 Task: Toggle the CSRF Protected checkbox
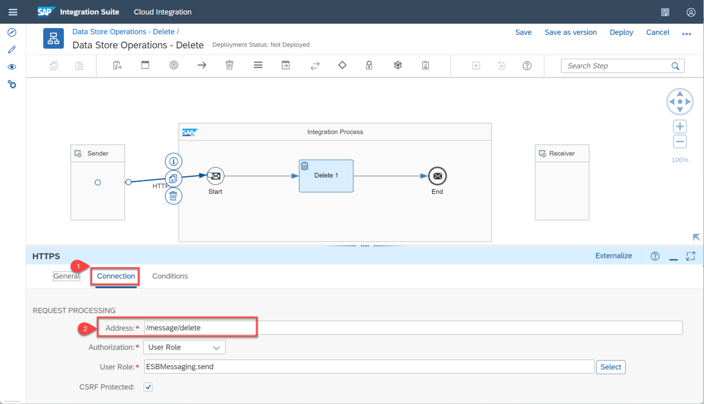coord(148,387)
